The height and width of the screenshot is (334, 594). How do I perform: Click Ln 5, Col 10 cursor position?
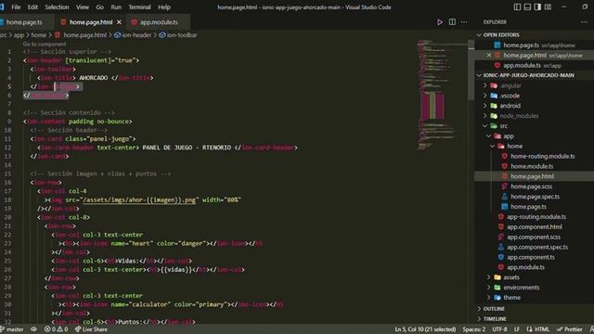pos(425,329)
